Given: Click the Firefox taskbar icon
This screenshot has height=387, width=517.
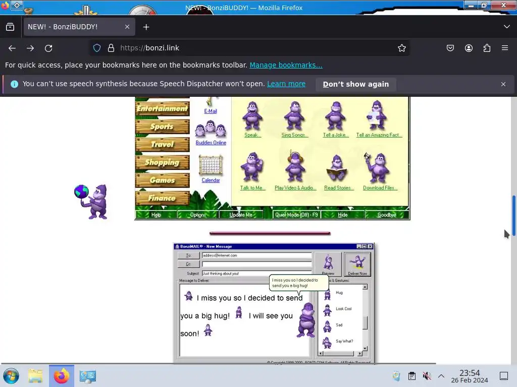Looking at the screenshot, I should [x=61, y=376].
